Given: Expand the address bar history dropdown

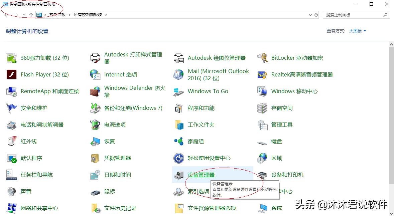Looking at the screenshot, I should [310, 15].
